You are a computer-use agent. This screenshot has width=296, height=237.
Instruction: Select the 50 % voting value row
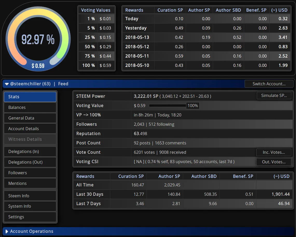point(97,47)
